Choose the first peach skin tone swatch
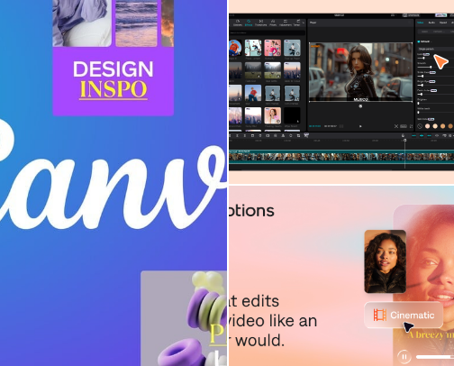 coord(428,126)
